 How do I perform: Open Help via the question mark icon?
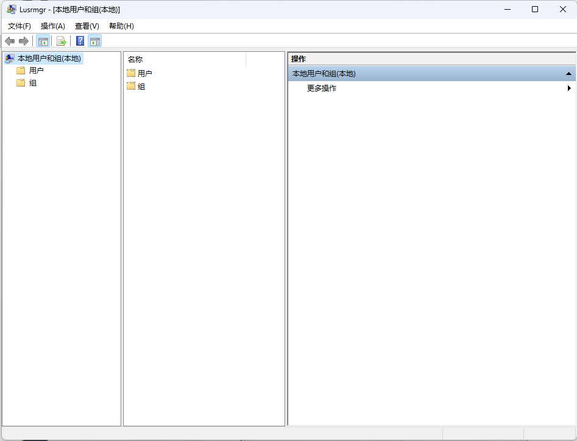click(80, 41)
